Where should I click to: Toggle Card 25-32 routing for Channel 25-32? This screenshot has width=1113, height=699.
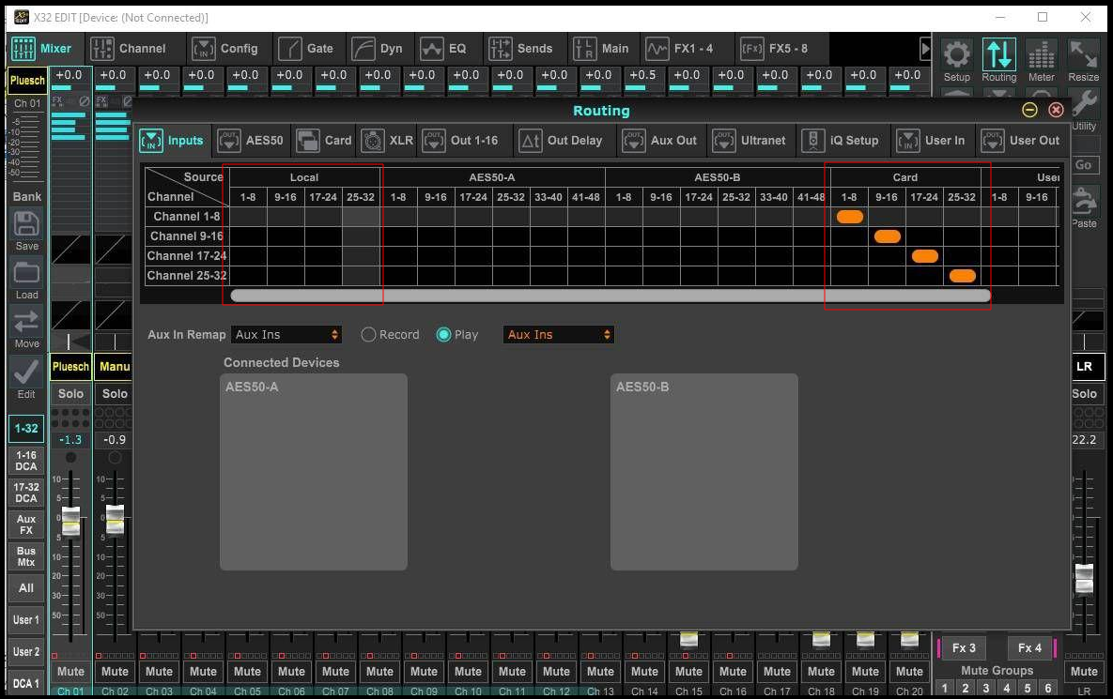(963, 276)
